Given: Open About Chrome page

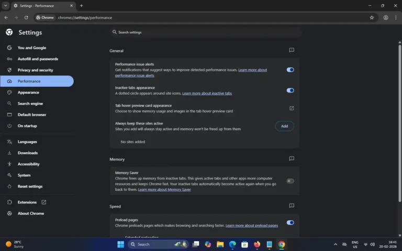Looking at the screenshot, I should point(37,213).
